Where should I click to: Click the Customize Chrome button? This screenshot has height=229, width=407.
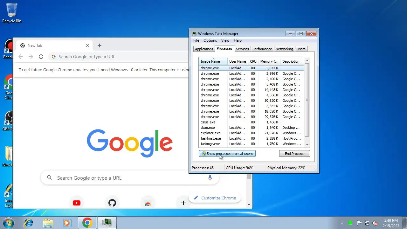point(215,198)
